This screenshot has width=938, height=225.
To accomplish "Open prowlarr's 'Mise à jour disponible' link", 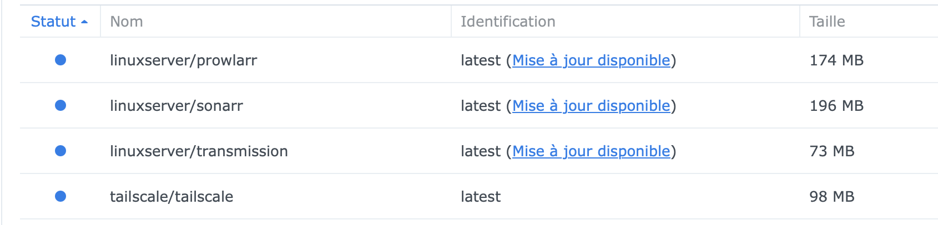I will [591, 60].
